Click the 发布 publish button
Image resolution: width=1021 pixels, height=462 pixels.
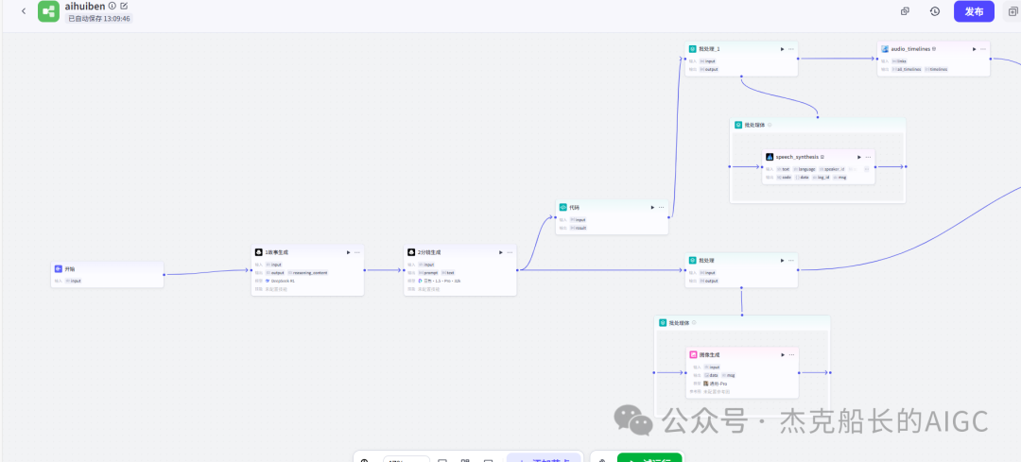(974, 11)
